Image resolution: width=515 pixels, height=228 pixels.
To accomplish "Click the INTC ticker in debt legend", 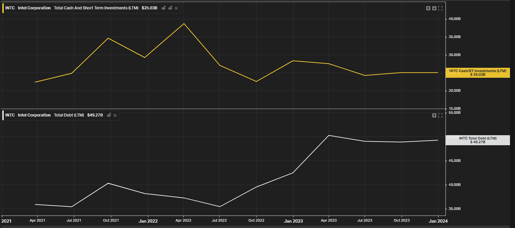I will pos(10,115).
